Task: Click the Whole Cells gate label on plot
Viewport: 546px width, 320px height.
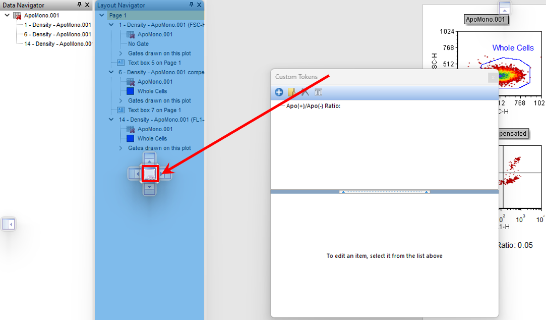Action: tap(513, 48)
